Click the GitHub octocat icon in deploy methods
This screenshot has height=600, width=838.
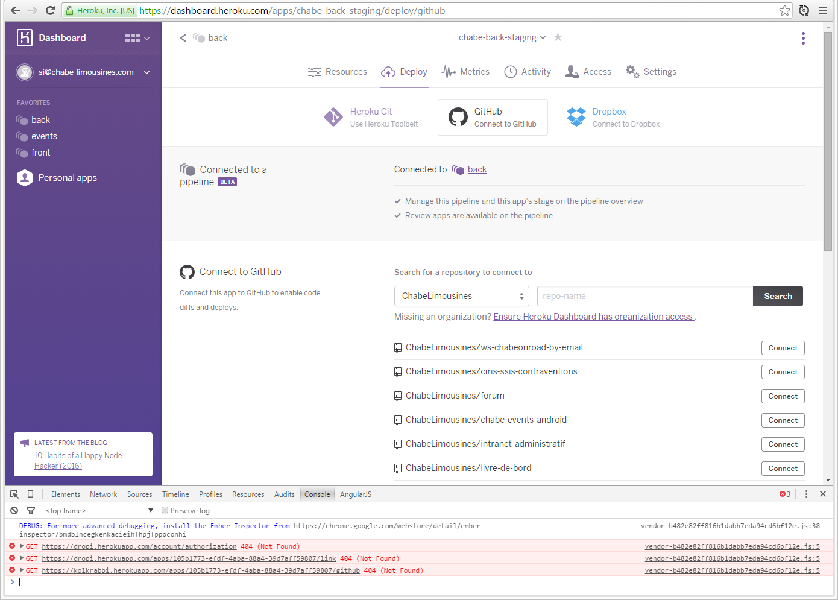[458, 117]
